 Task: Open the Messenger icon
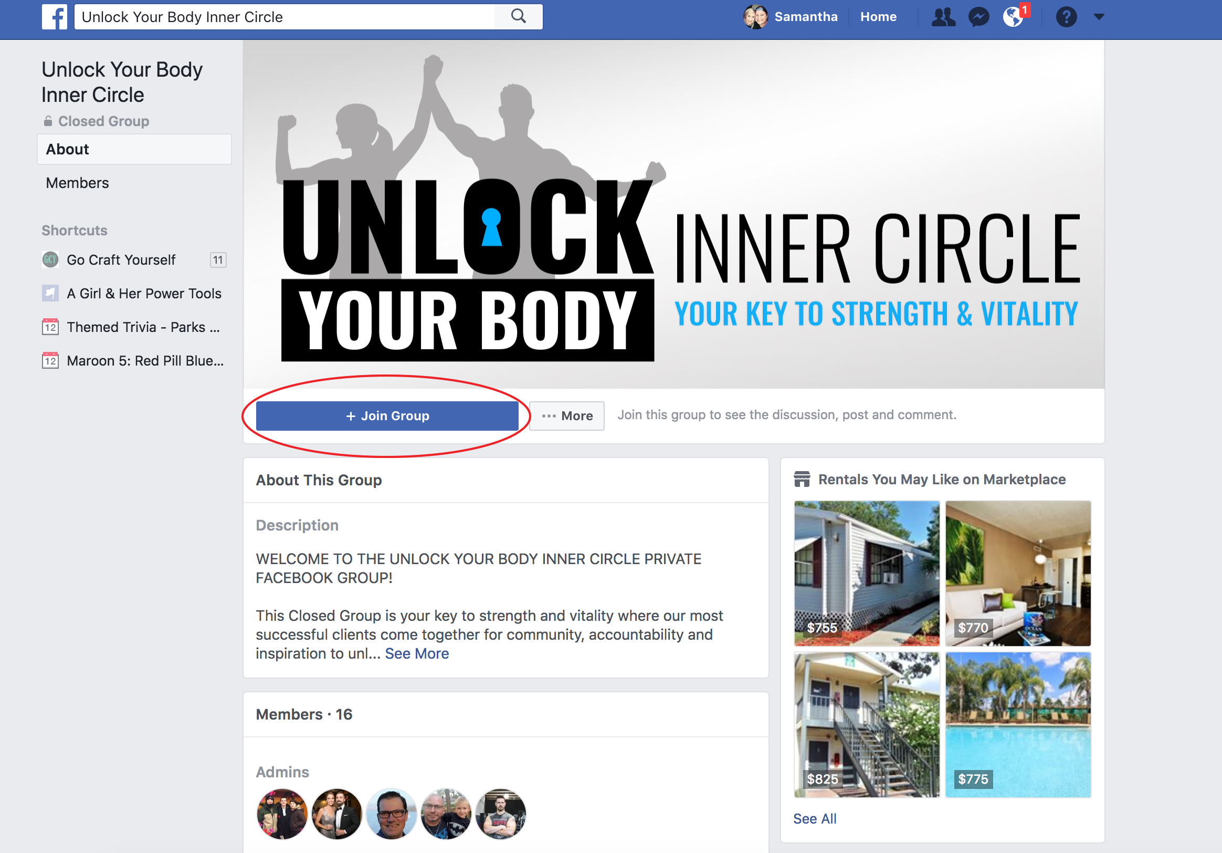[x=978, y=17]
